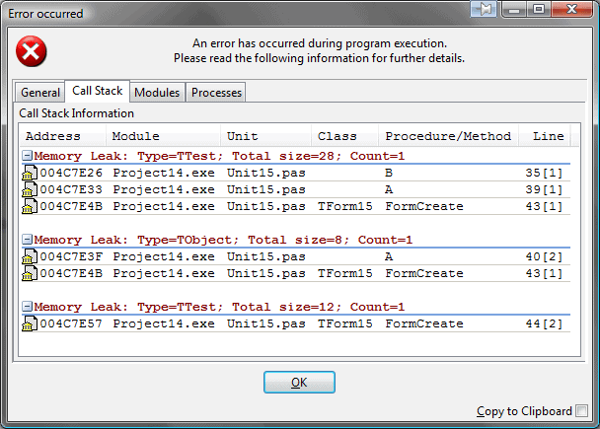600x429 pixels.
Task: Click stack icon for address 004C7E26
Action: (30, 173)
